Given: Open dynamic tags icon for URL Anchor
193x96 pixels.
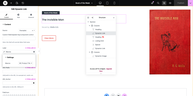Looking at the screenshot, I should (x=34, y=83).
